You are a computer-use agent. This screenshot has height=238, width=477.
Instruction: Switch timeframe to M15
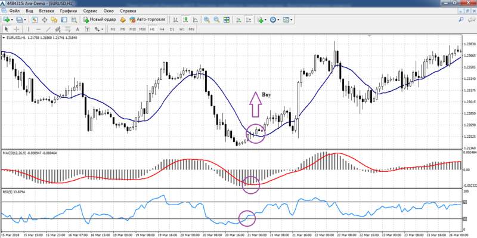pyautogui.click(x=132, y=29)
